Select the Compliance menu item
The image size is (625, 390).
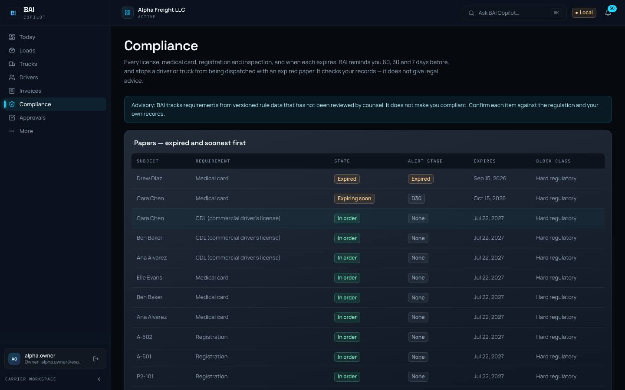point(55,104)
